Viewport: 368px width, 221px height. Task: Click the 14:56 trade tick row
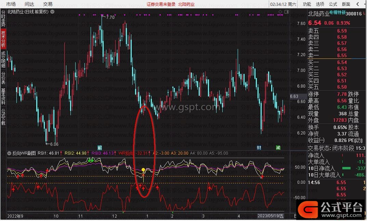click(x=337, y=182)
